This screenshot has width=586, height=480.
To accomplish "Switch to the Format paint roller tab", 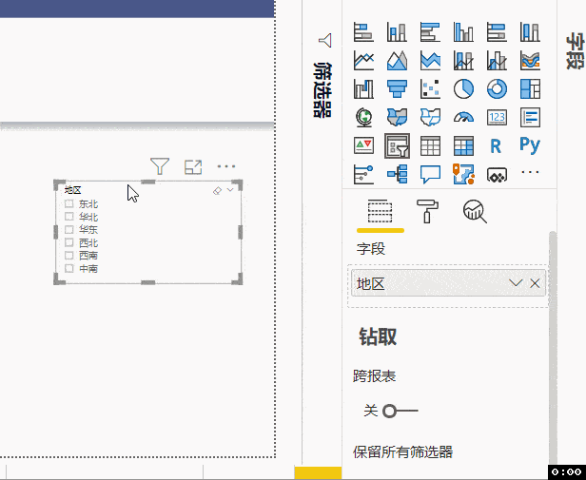I will point(427,211).
